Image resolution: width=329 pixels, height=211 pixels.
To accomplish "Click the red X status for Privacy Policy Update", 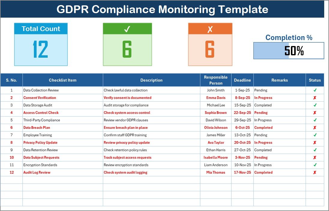I will pyautogui.click(x=315, y=143).
